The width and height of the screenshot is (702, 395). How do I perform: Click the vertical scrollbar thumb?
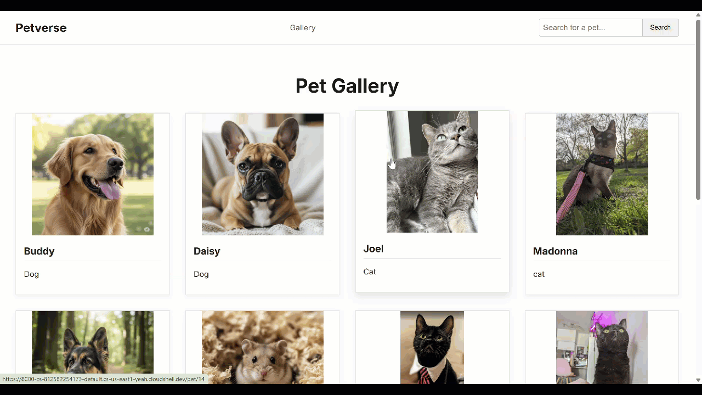pos(698,110)
